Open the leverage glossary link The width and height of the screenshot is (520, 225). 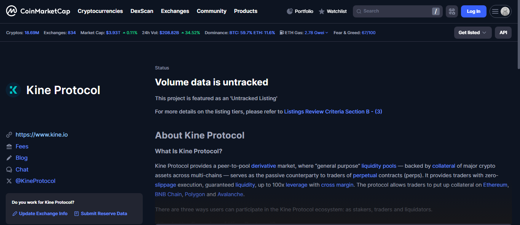[x=297, y=185]
